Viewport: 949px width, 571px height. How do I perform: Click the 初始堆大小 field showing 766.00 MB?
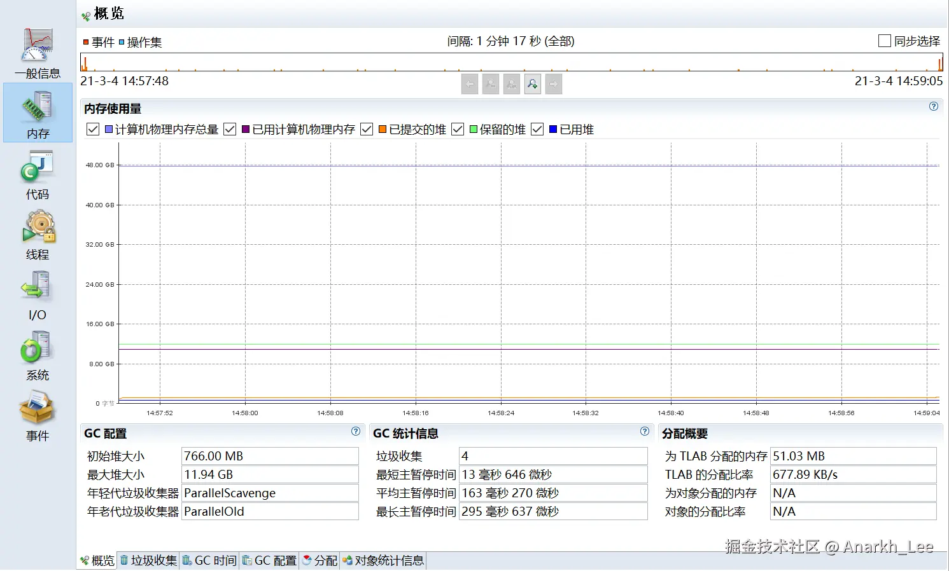click(270, 456)
